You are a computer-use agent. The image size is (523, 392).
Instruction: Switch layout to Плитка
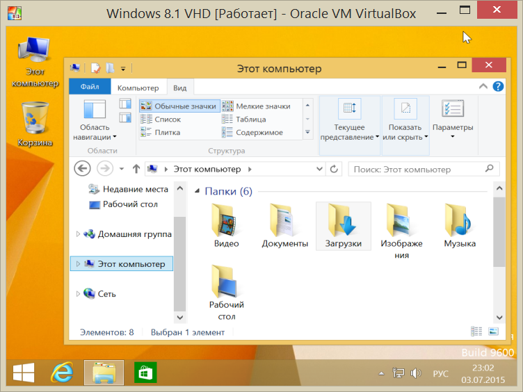(160, 132)
